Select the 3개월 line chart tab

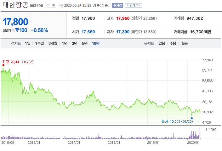coord(53,43)
